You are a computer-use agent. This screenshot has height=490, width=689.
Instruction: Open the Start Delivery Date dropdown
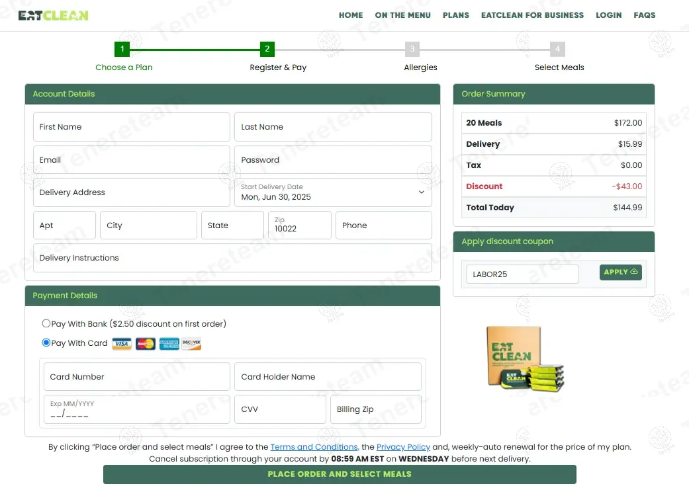333,192
